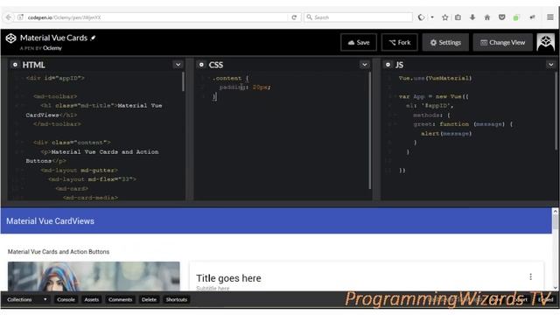This screenshot has height=315, width=560.
Task: Click the site identity icon in address bar
Action: 21,17
